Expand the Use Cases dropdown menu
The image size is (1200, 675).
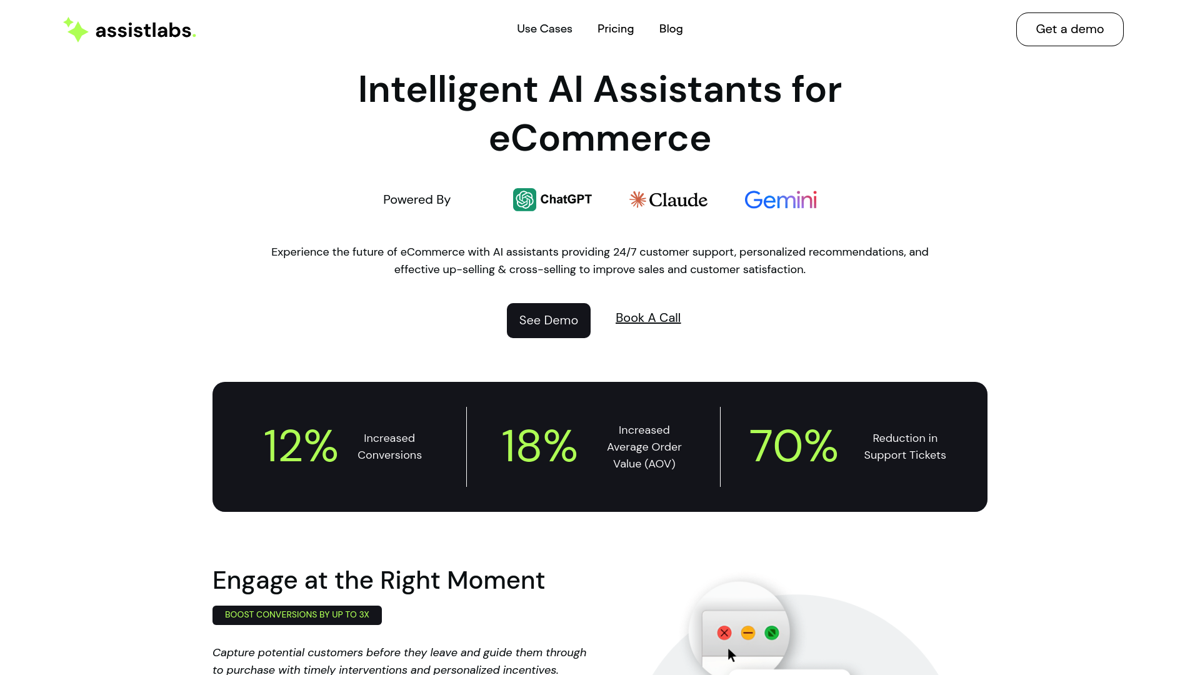point(544,29)
